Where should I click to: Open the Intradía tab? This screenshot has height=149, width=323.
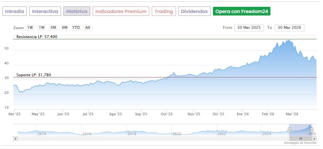pyautogui.click(x=15, y=11)
